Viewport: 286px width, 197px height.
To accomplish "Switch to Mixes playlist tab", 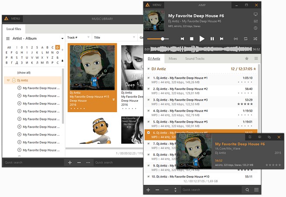I will [173, 59].
